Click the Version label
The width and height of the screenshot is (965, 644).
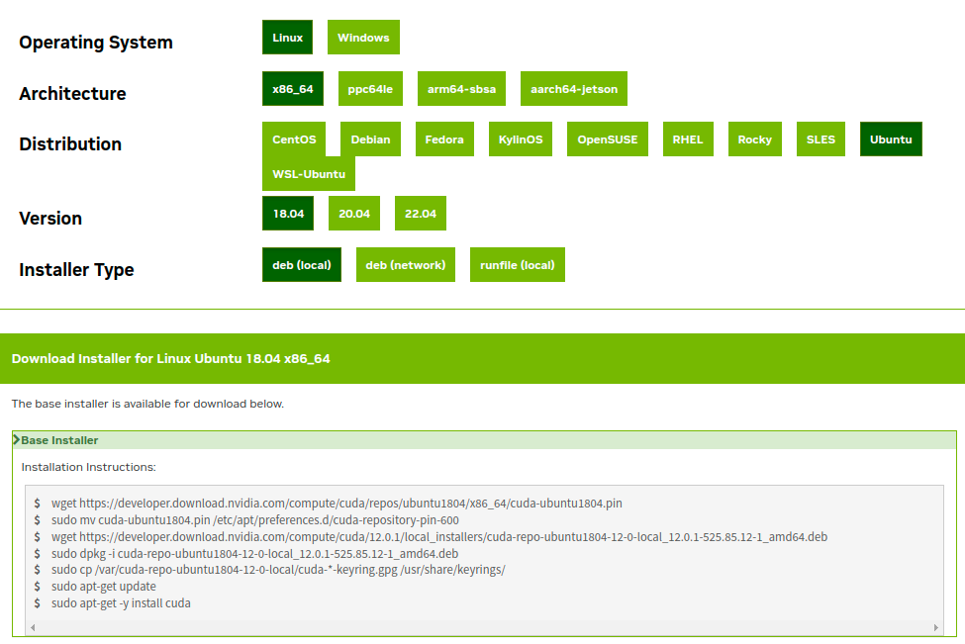pos(50,219)
